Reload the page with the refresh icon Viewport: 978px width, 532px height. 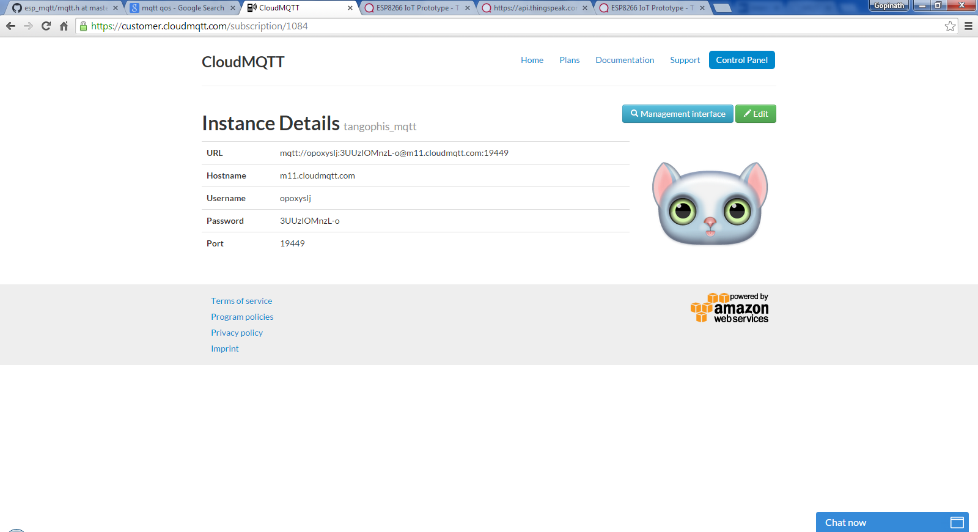click(46, 26)
